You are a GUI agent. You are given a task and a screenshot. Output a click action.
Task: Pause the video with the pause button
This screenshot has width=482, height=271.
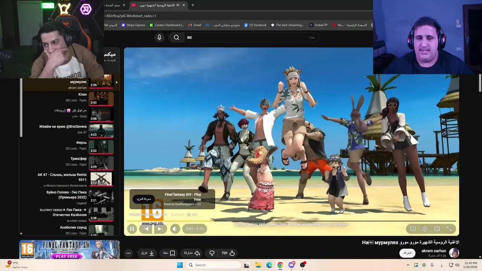tap(132, 228)
